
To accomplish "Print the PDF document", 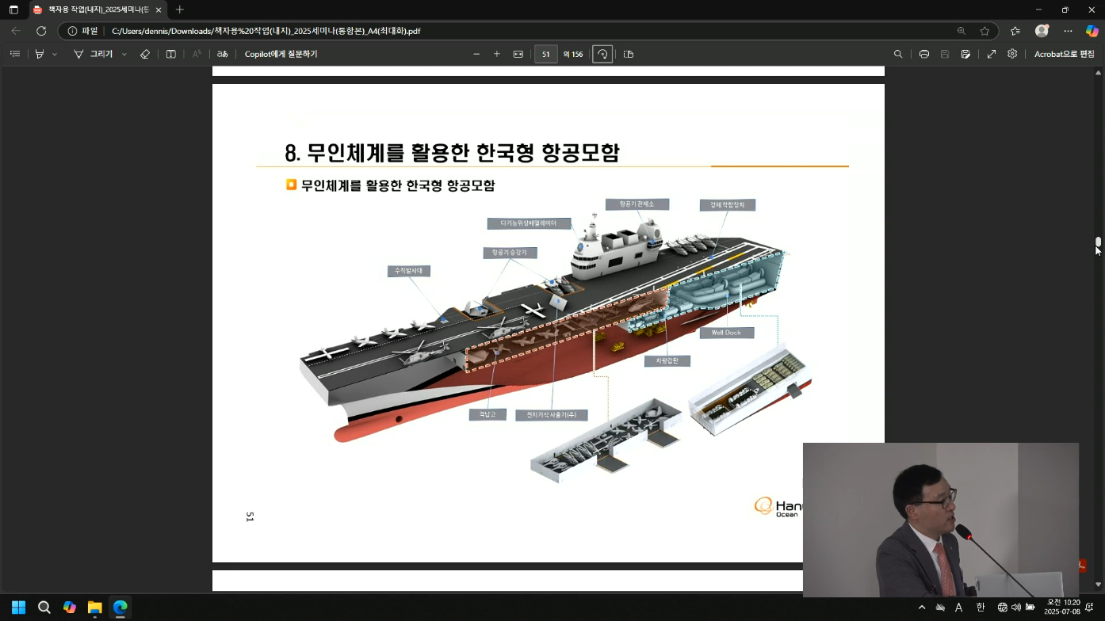I will (924, 54).
